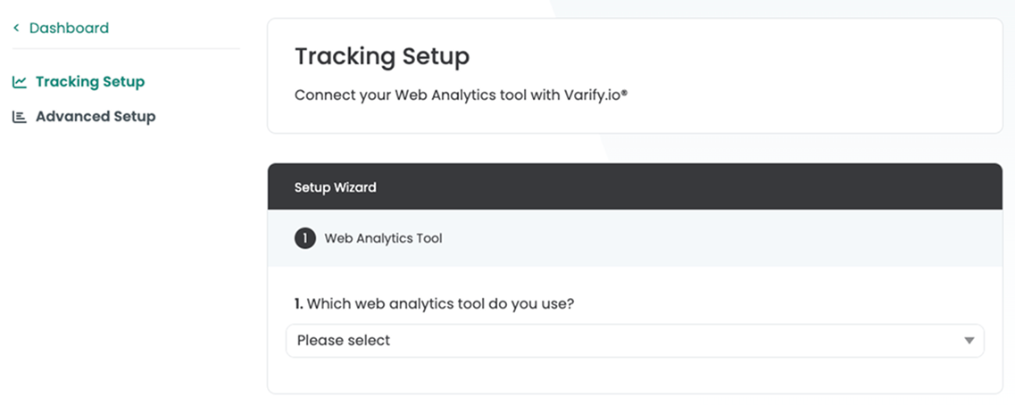Expand the light gray step one row
The width and height of the screenshot is (1015, 405).
pos(635,238)
